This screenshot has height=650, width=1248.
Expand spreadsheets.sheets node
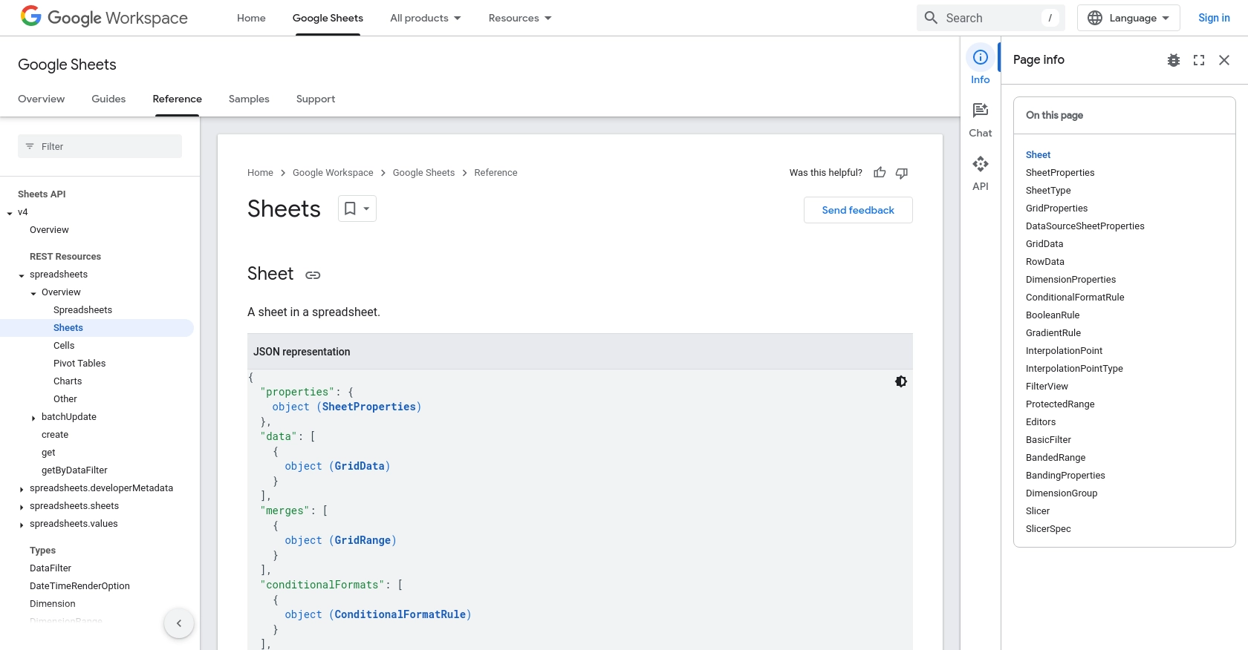tap(22, 507)
